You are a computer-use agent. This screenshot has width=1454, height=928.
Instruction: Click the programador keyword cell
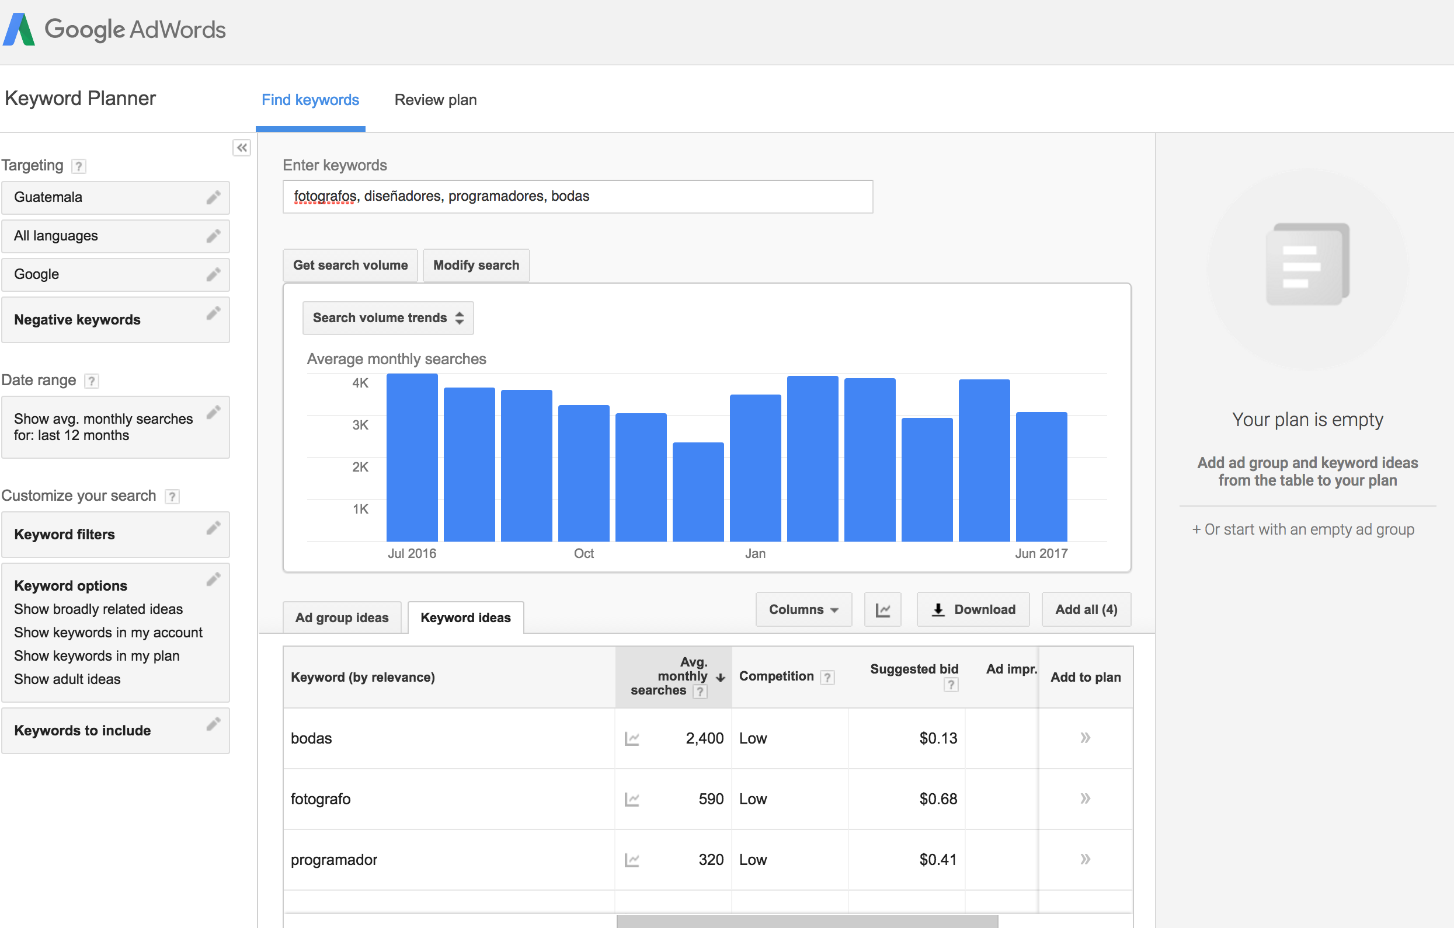pyautogui.click(x=449, y=860)
